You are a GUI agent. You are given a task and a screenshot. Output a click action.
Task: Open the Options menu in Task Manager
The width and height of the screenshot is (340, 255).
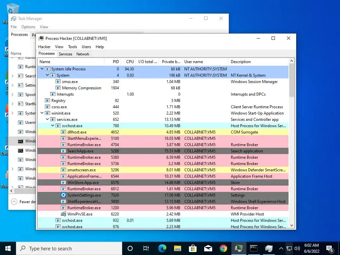pos(28,27)
